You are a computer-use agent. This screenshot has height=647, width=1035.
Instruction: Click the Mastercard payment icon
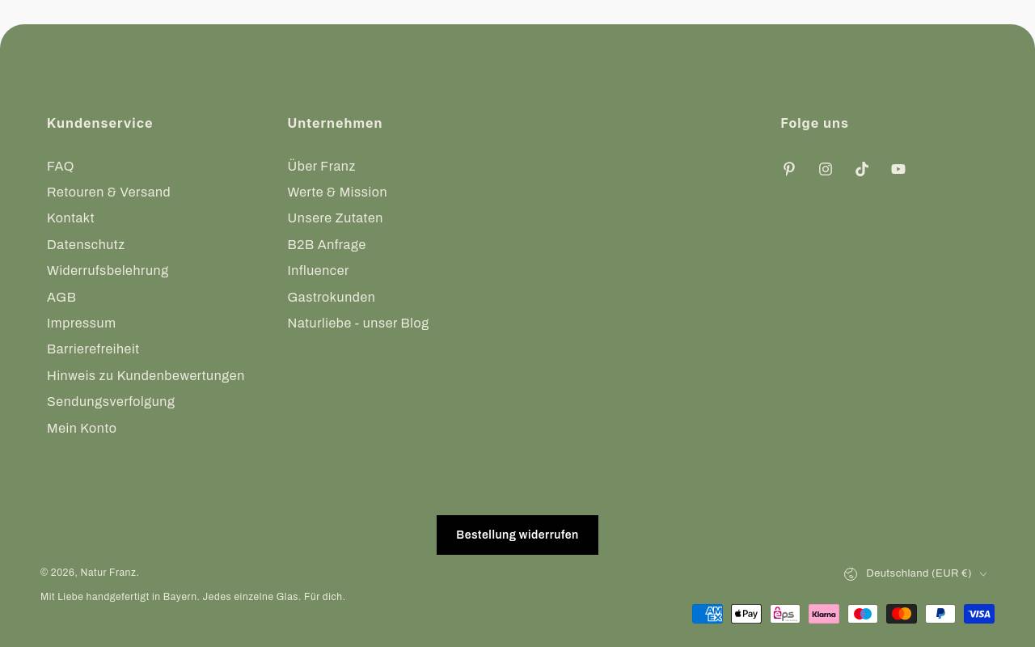point(902,614)
